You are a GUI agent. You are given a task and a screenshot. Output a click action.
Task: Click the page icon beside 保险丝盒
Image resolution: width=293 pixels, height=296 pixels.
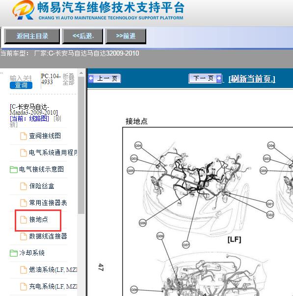[24, 186]
